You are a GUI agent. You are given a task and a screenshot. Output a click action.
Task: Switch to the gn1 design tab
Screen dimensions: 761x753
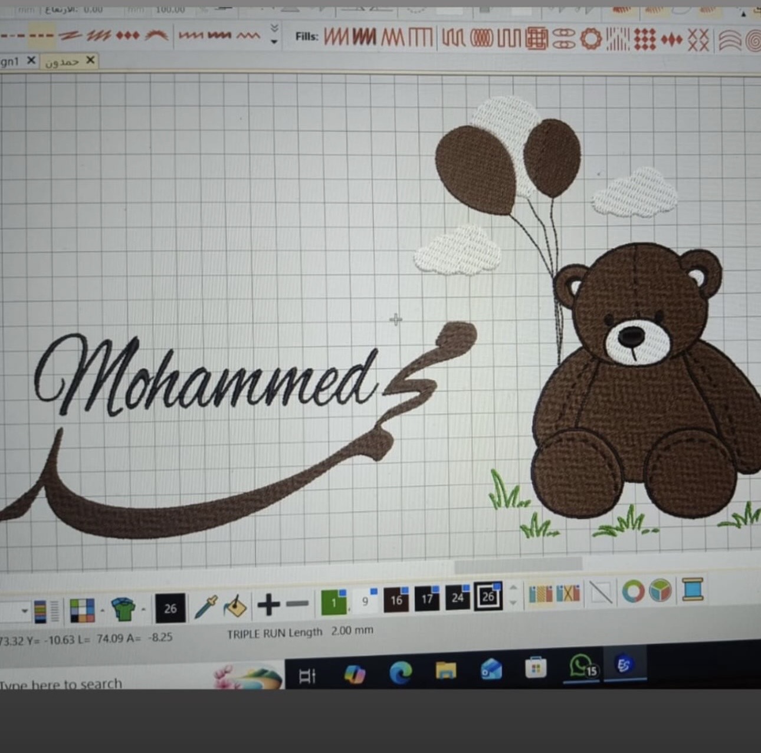[9, 61]
